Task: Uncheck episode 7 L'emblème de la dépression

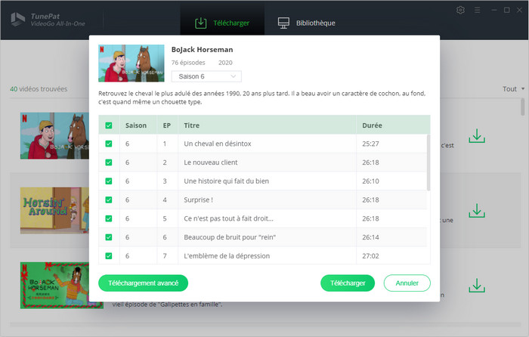Action: point(109,256)
